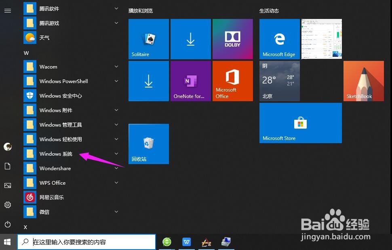This screenshot has height=250, width=392.
Task: Click the Power button icon
Action: (x=8, y=224)
